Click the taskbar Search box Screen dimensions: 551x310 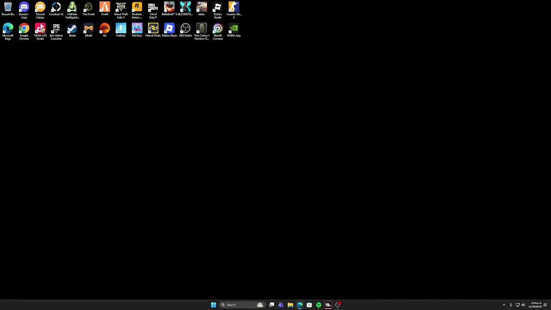(241, 305)
